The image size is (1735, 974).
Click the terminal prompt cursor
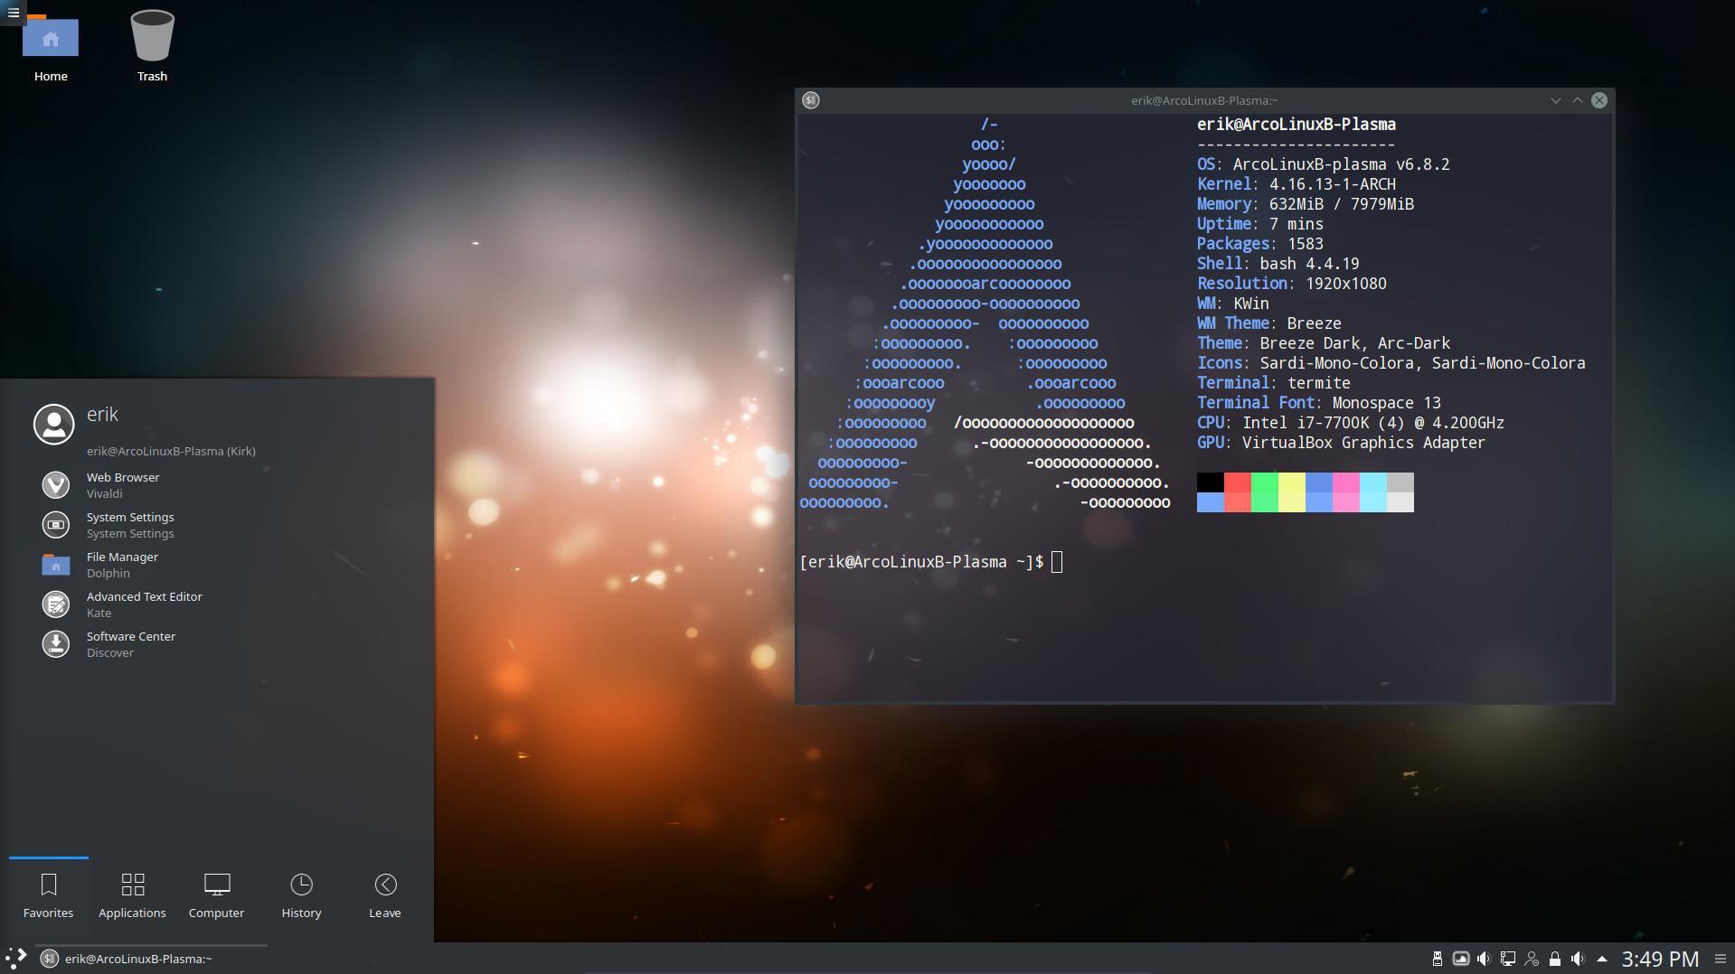(1057, 562)
